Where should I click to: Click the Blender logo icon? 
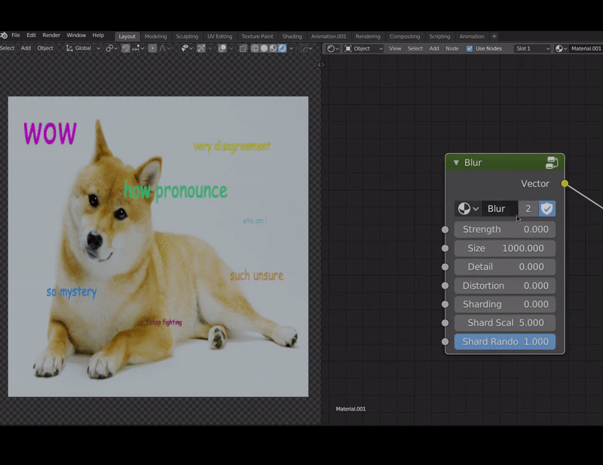click(4, 35)
